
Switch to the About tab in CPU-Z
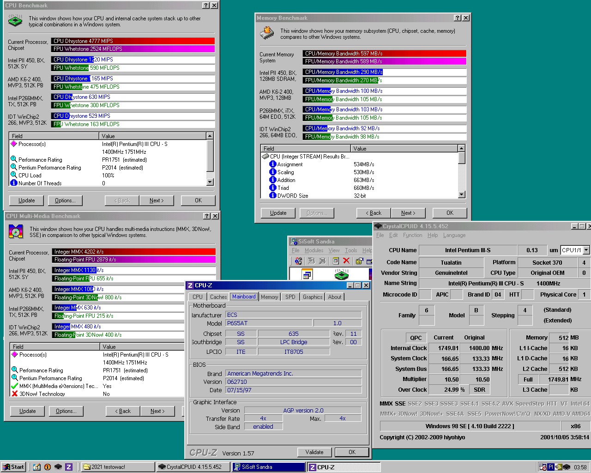335,297
